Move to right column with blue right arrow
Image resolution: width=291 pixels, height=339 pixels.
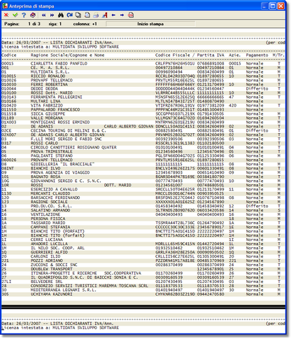[x=122, y=15]
